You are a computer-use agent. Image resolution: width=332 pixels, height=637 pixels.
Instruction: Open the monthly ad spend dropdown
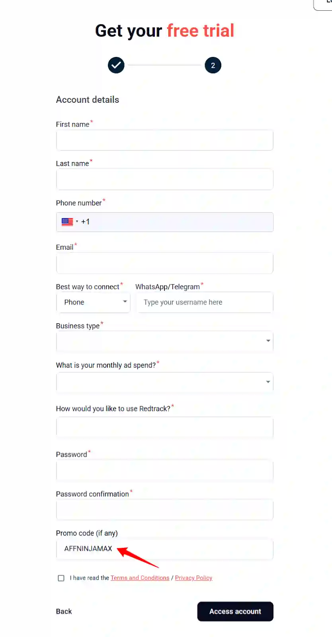coord(164,382)
